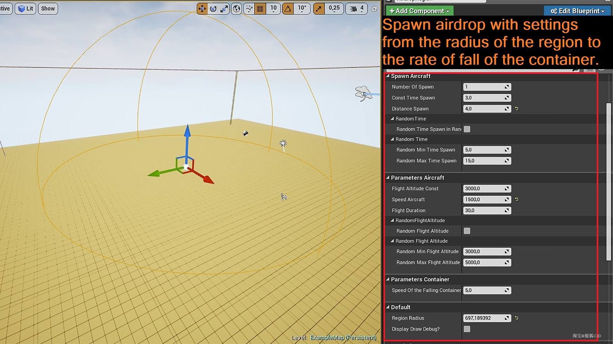Toggle snap to grid
Viewport: 613px width, 344px height.
tap(260, 9)
